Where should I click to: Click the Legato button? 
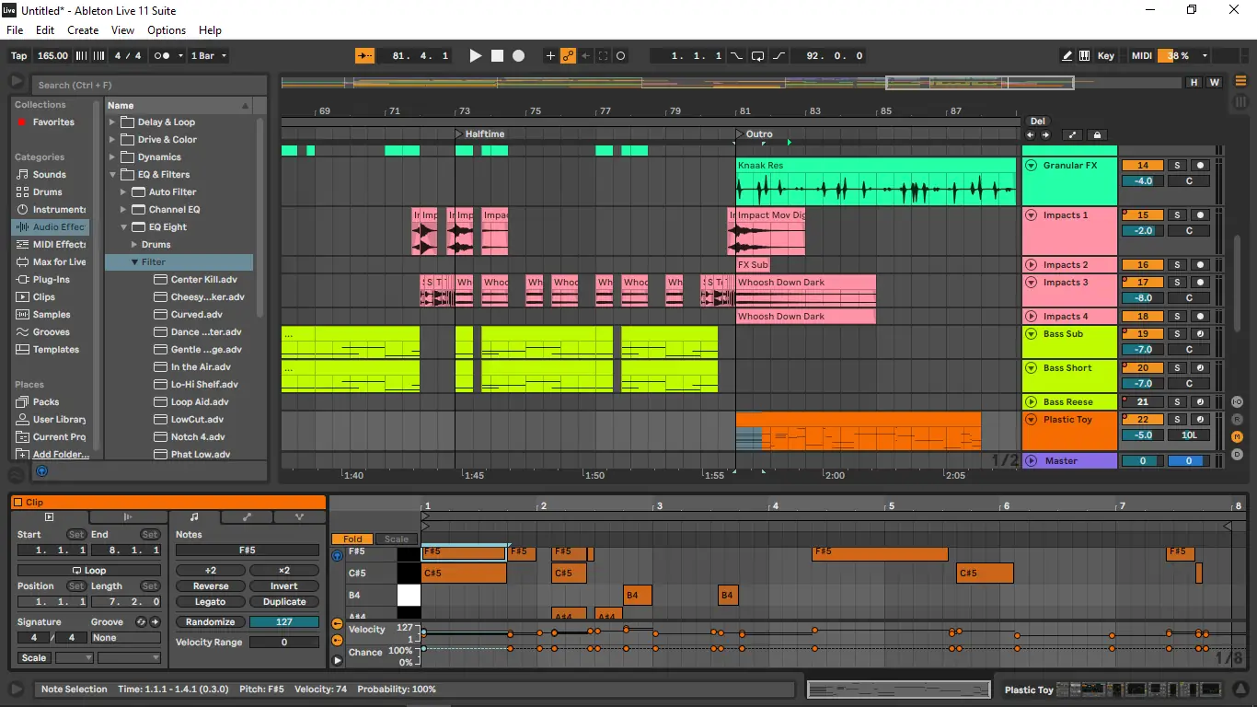211,602
